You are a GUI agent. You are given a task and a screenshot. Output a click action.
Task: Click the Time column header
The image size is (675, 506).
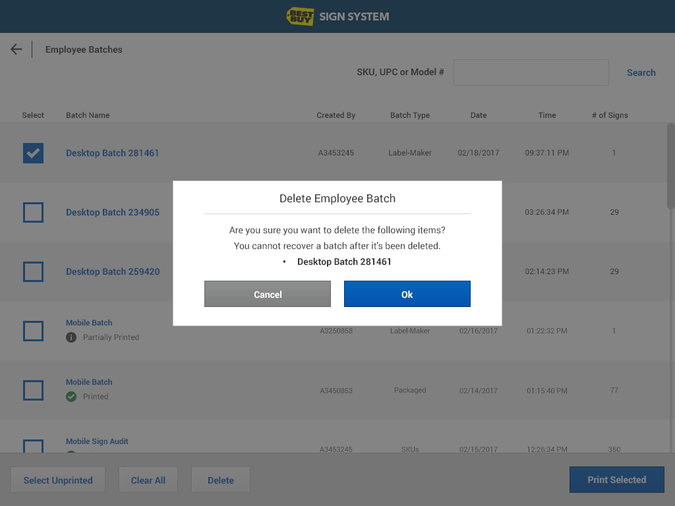(546, 115)
